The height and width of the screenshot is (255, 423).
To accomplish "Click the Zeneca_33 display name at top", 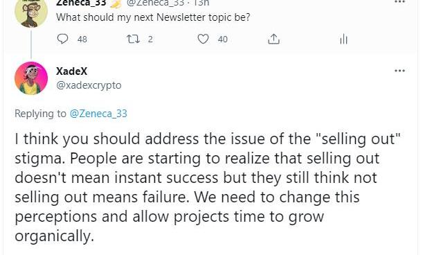I will coord(81,3).
